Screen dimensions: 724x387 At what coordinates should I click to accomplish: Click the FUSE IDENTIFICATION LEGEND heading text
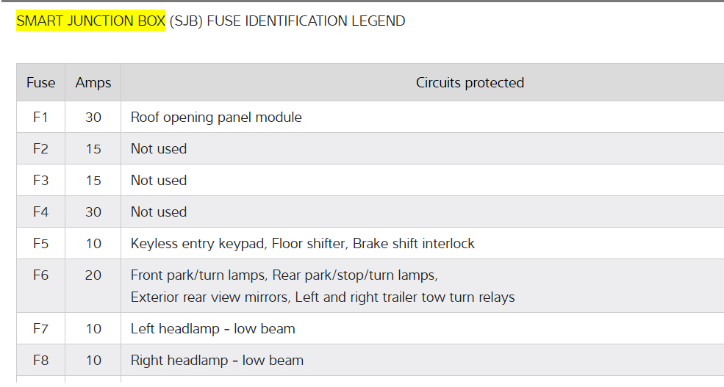(x=306, y=21)
